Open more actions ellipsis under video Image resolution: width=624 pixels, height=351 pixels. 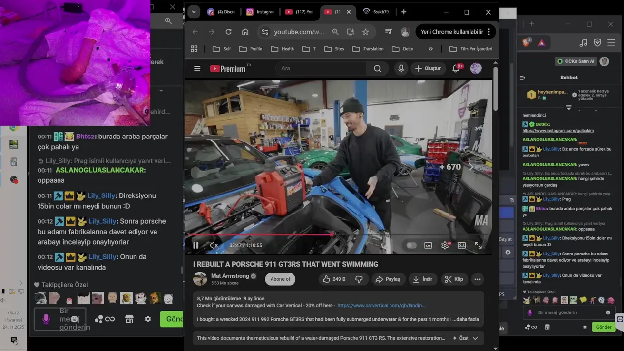tap(478, 279)
